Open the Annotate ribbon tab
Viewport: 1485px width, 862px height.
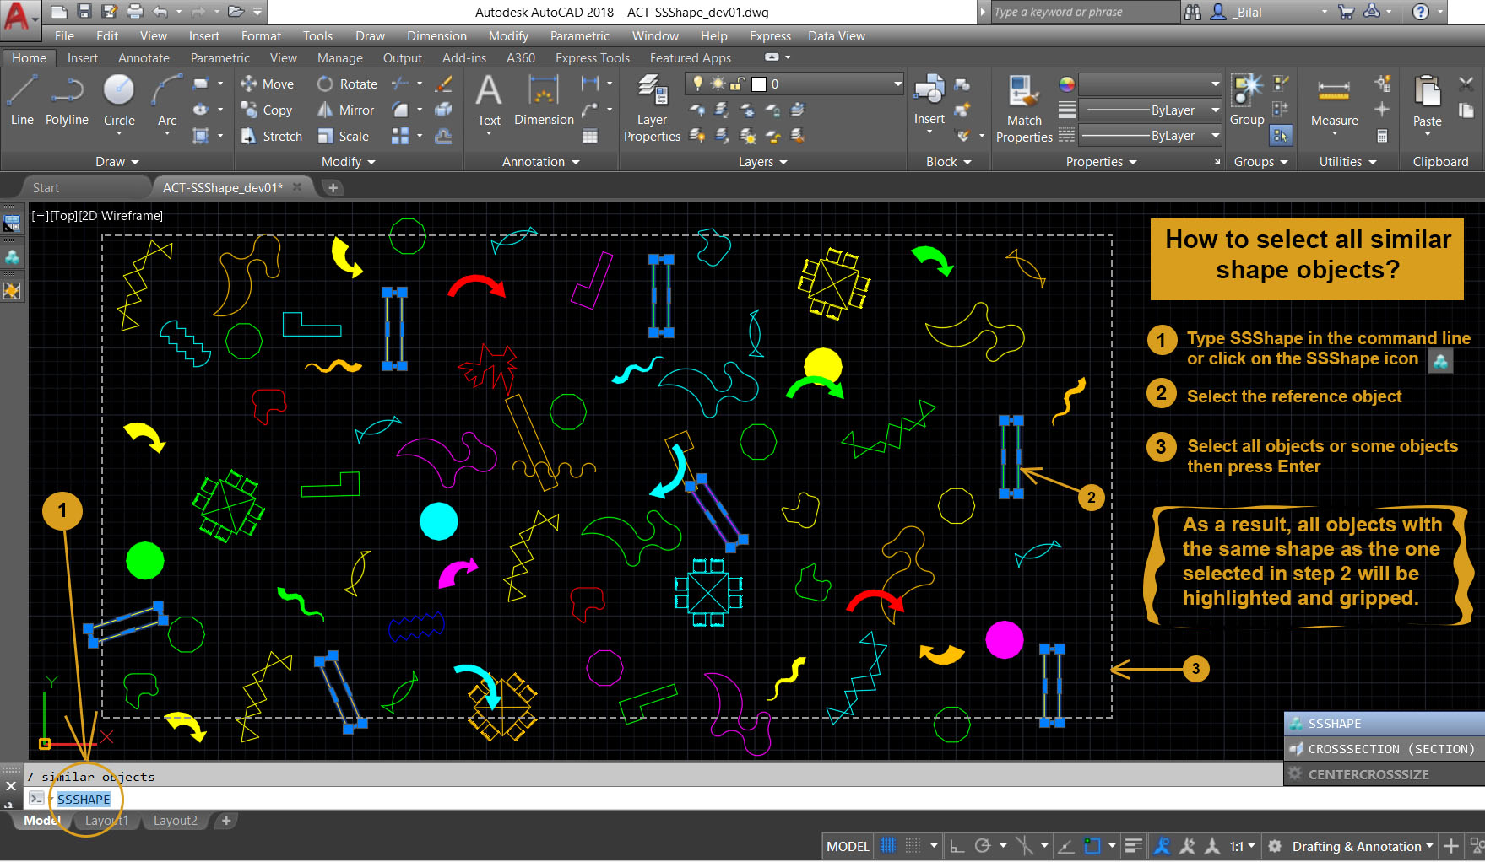[144, 58]
